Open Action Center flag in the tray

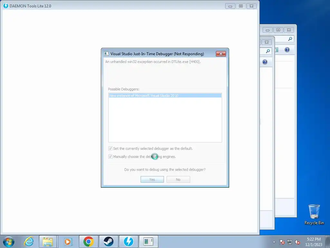(282, 242)
